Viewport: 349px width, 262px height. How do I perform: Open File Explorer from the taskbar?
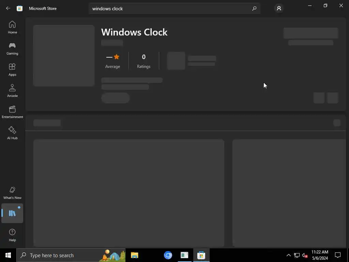134,255
